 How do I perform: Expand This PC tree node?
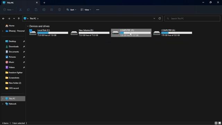tap(3, 99)
